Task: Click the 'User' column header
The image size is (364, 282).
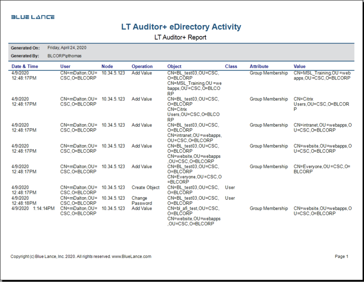Action: (65, 67)
